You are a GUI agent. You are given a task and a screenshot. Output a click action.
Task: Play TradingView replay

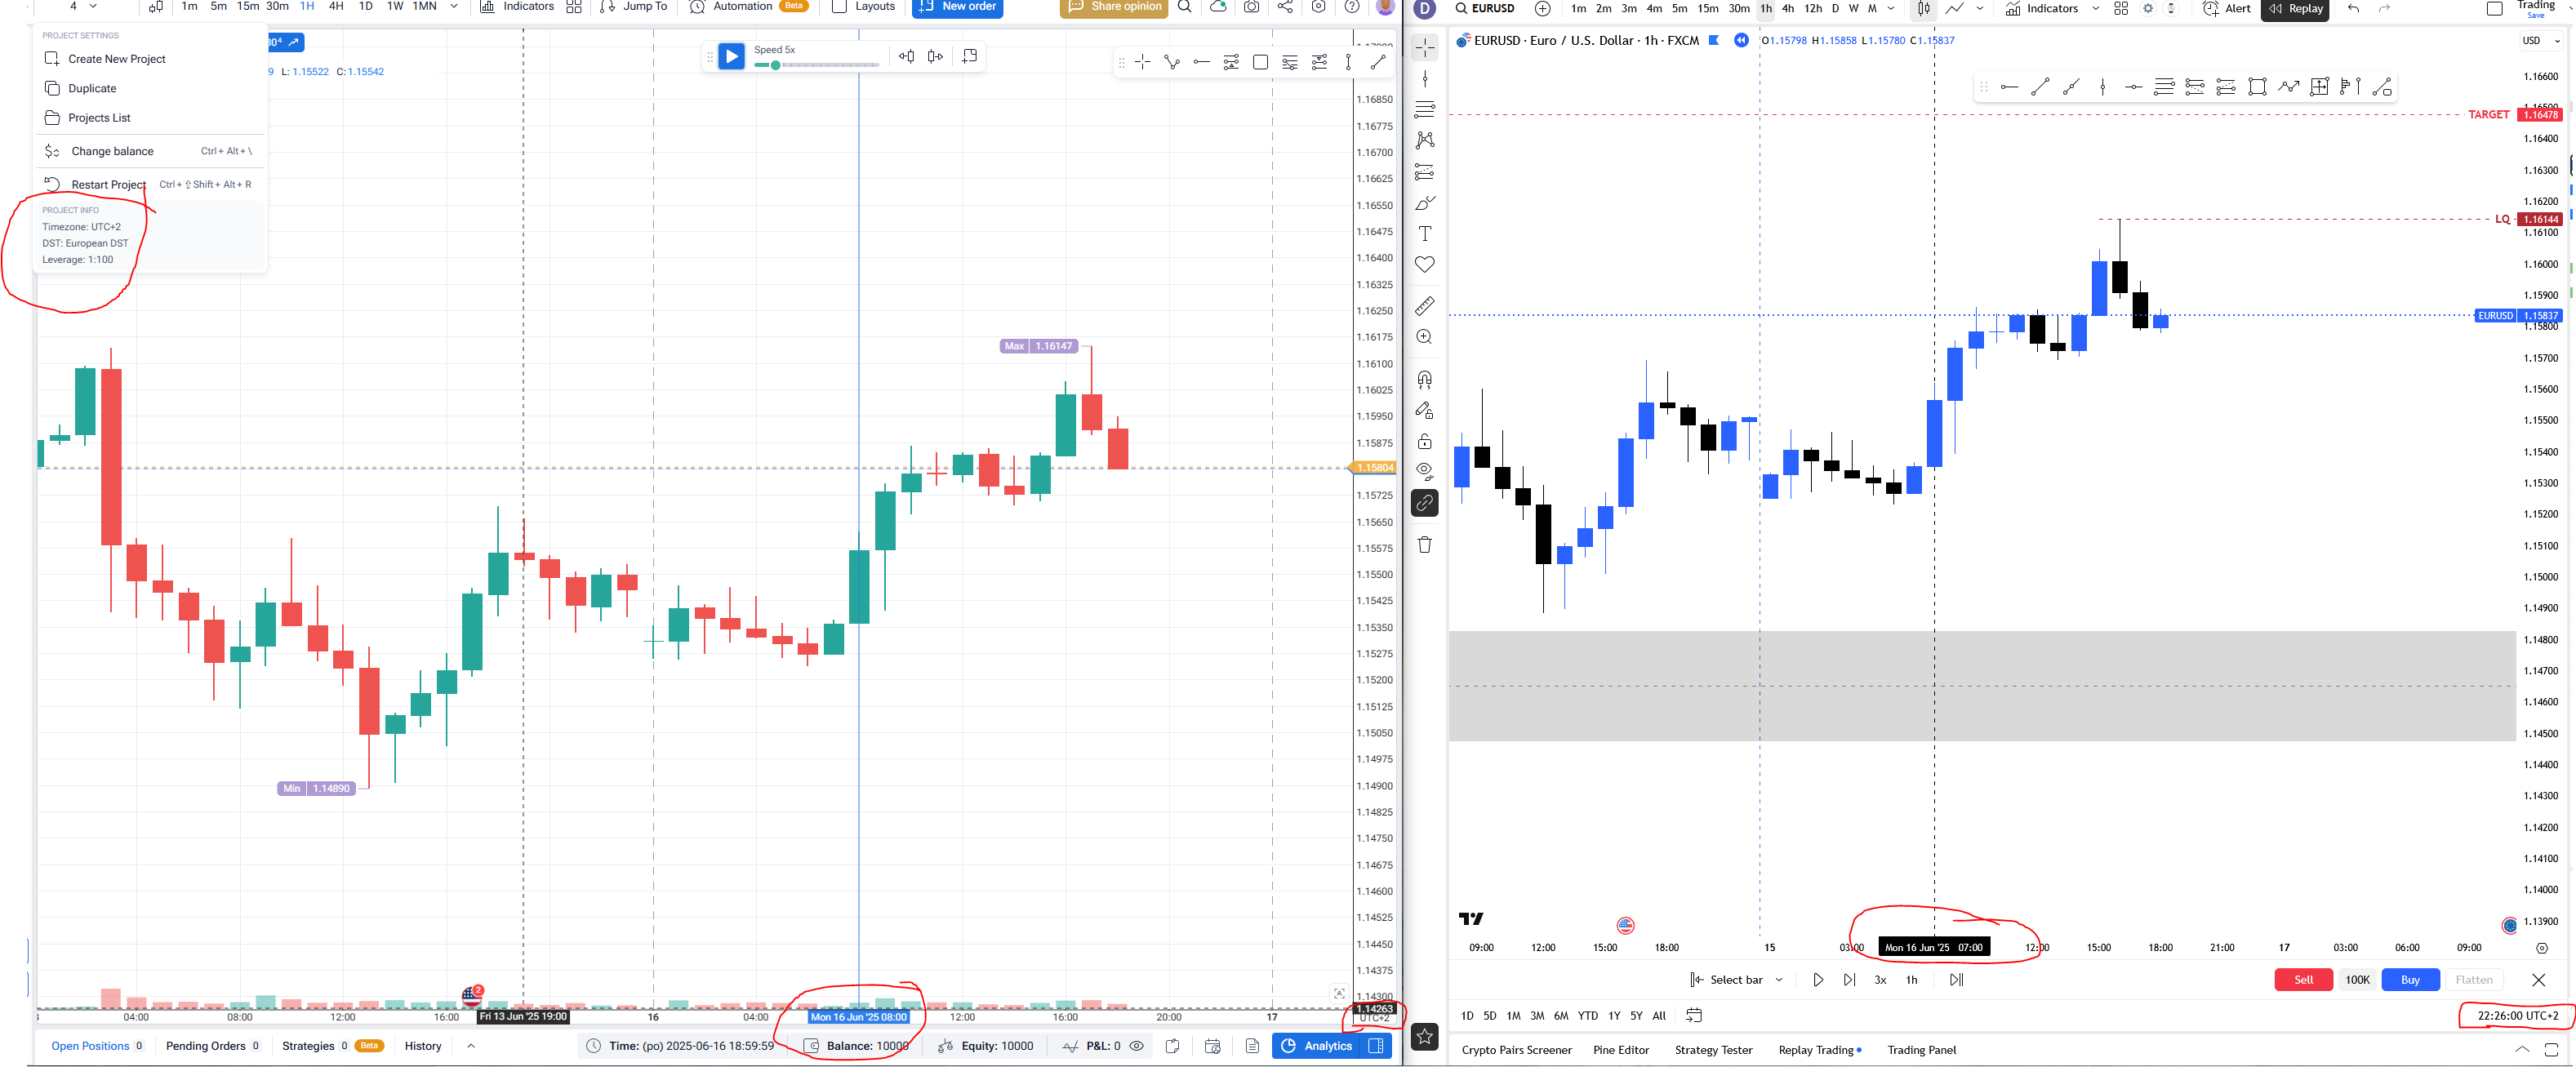[x=1818, y=980]
